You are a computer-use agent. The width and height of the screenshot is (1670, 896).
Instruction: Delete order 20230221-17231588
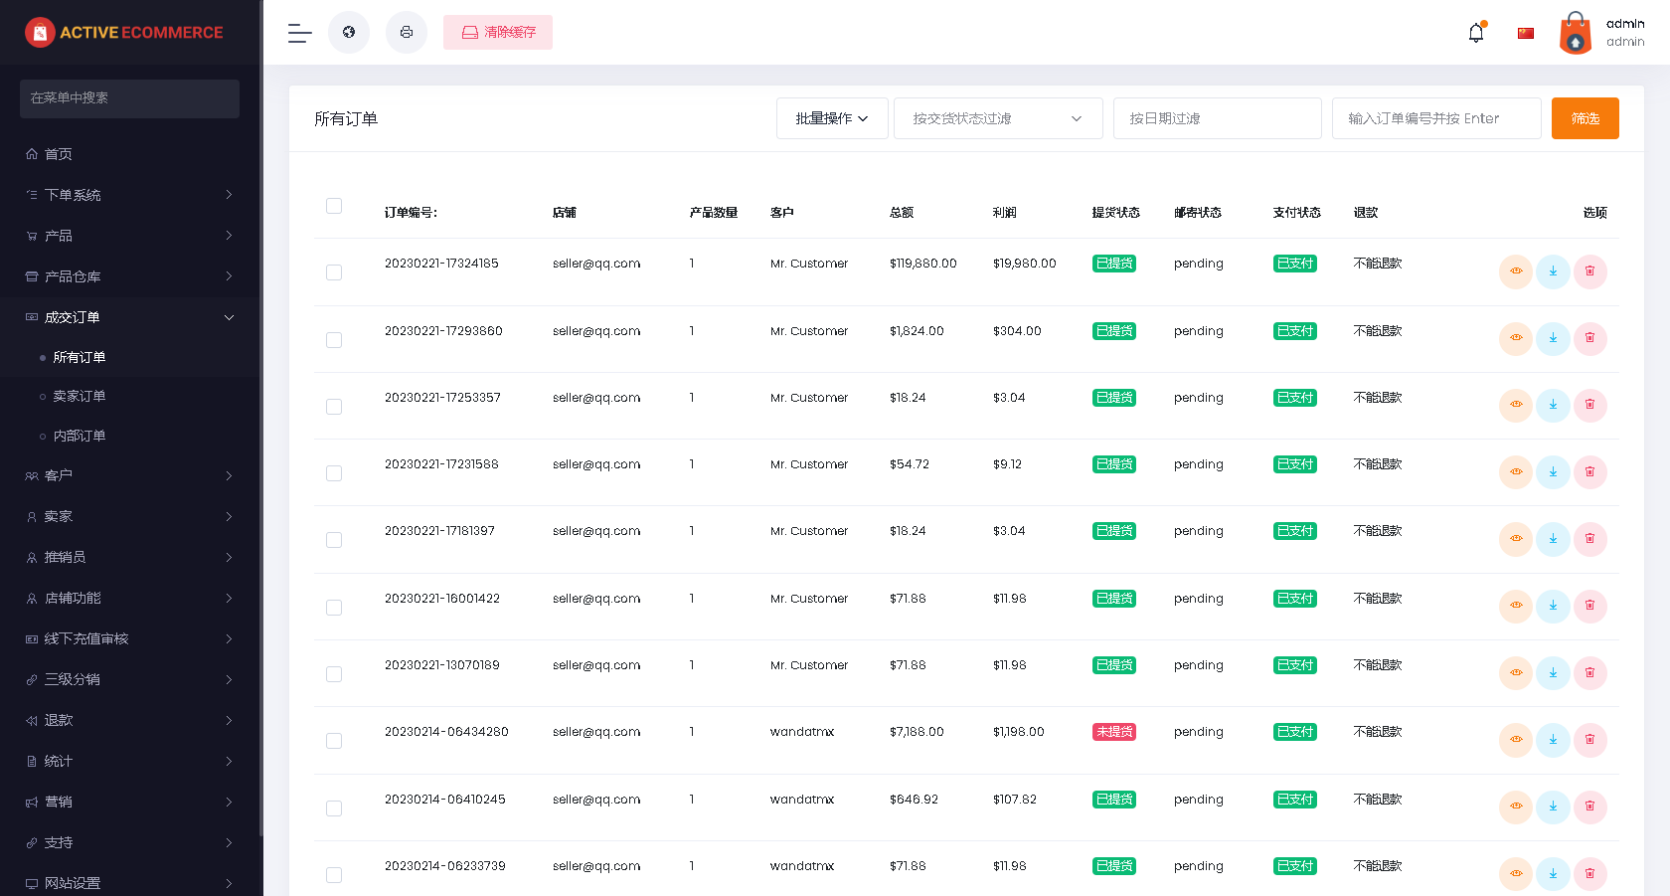[1589, 472]
